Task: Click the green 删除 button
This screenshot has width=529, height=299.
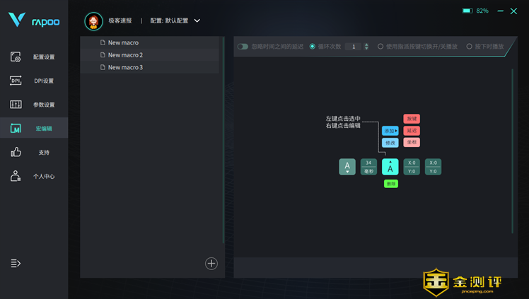Action: [390, 184]
